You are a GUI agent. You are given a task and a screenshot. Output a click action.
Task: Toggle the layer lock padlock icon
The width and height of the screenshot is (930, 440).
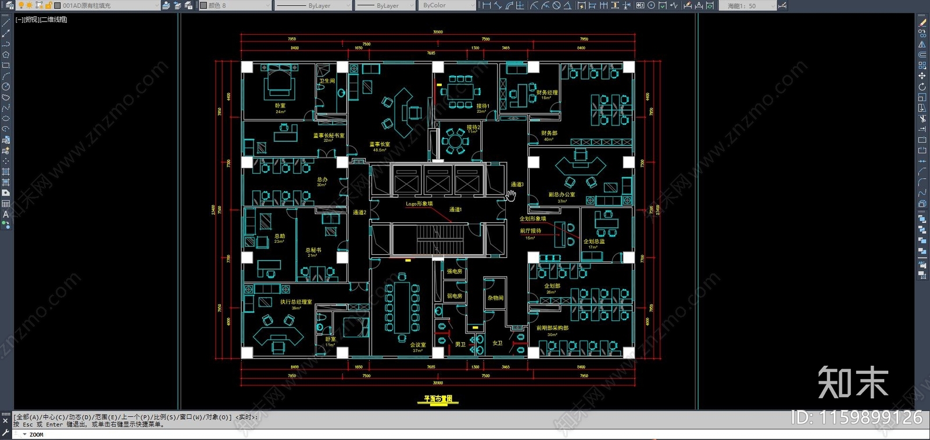coord(48,5)
